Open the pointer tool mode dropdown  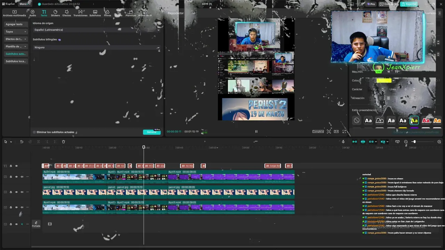pos(11,142)
